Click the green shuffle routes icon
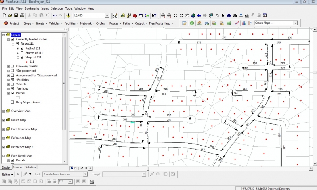This screenshot has width=317, height=190. [x=229, y=23]
